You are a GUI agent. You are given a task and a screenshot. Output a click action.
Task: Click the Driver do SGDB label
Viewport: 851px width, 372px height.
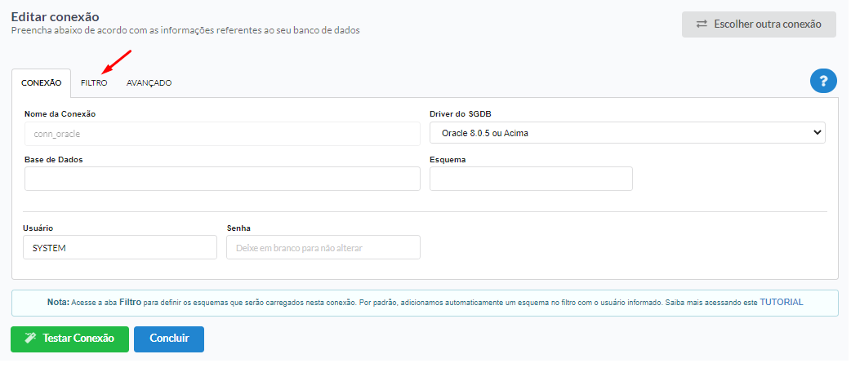click(461, 114)
